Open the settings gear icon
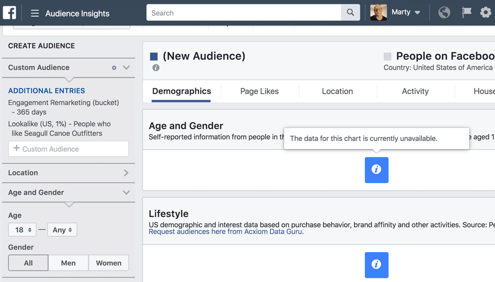 [485, 12]
